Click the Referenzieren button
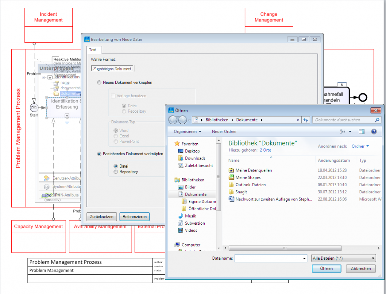 (x=135, y=217)
